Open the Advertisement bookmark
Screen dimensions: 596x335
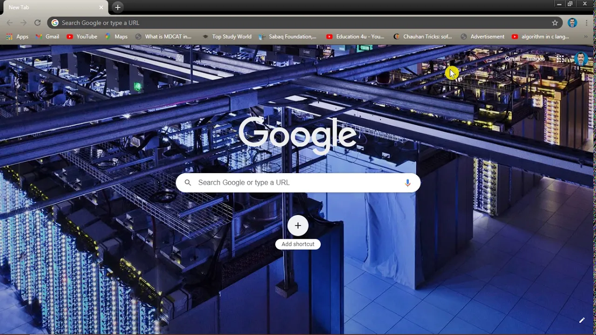[482, 37]
